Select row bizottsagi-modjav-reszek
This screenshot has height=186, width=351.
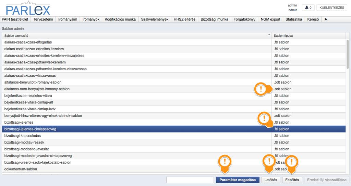pos(174,142)
